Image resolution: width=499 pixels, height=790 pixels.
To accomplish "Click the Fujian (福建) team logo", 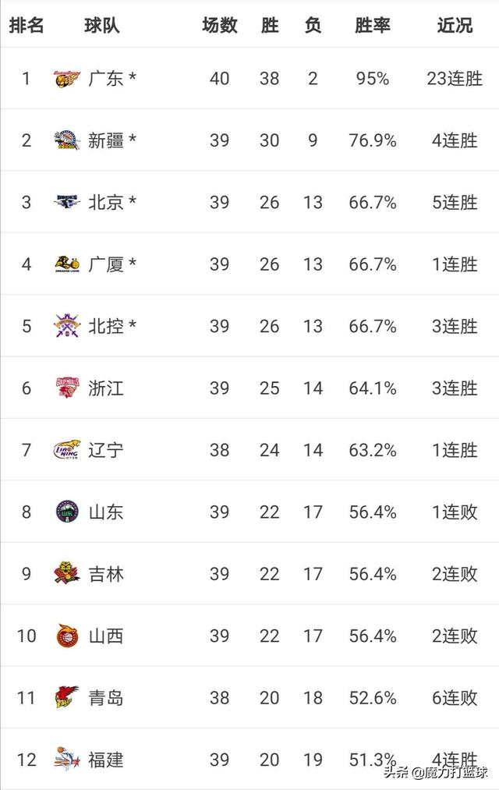I will pos(67,759).
